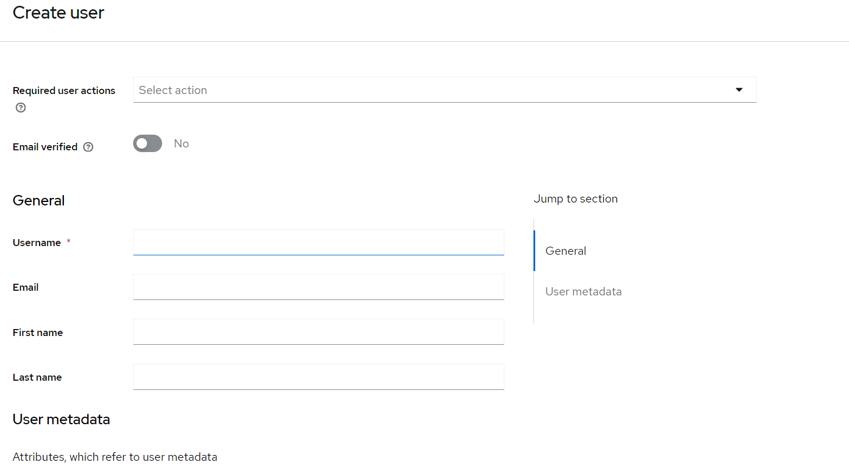Click help icon beside Email verified
Image resolution: width=849 pixels, height=466 pixels.
tap(88, 147)
